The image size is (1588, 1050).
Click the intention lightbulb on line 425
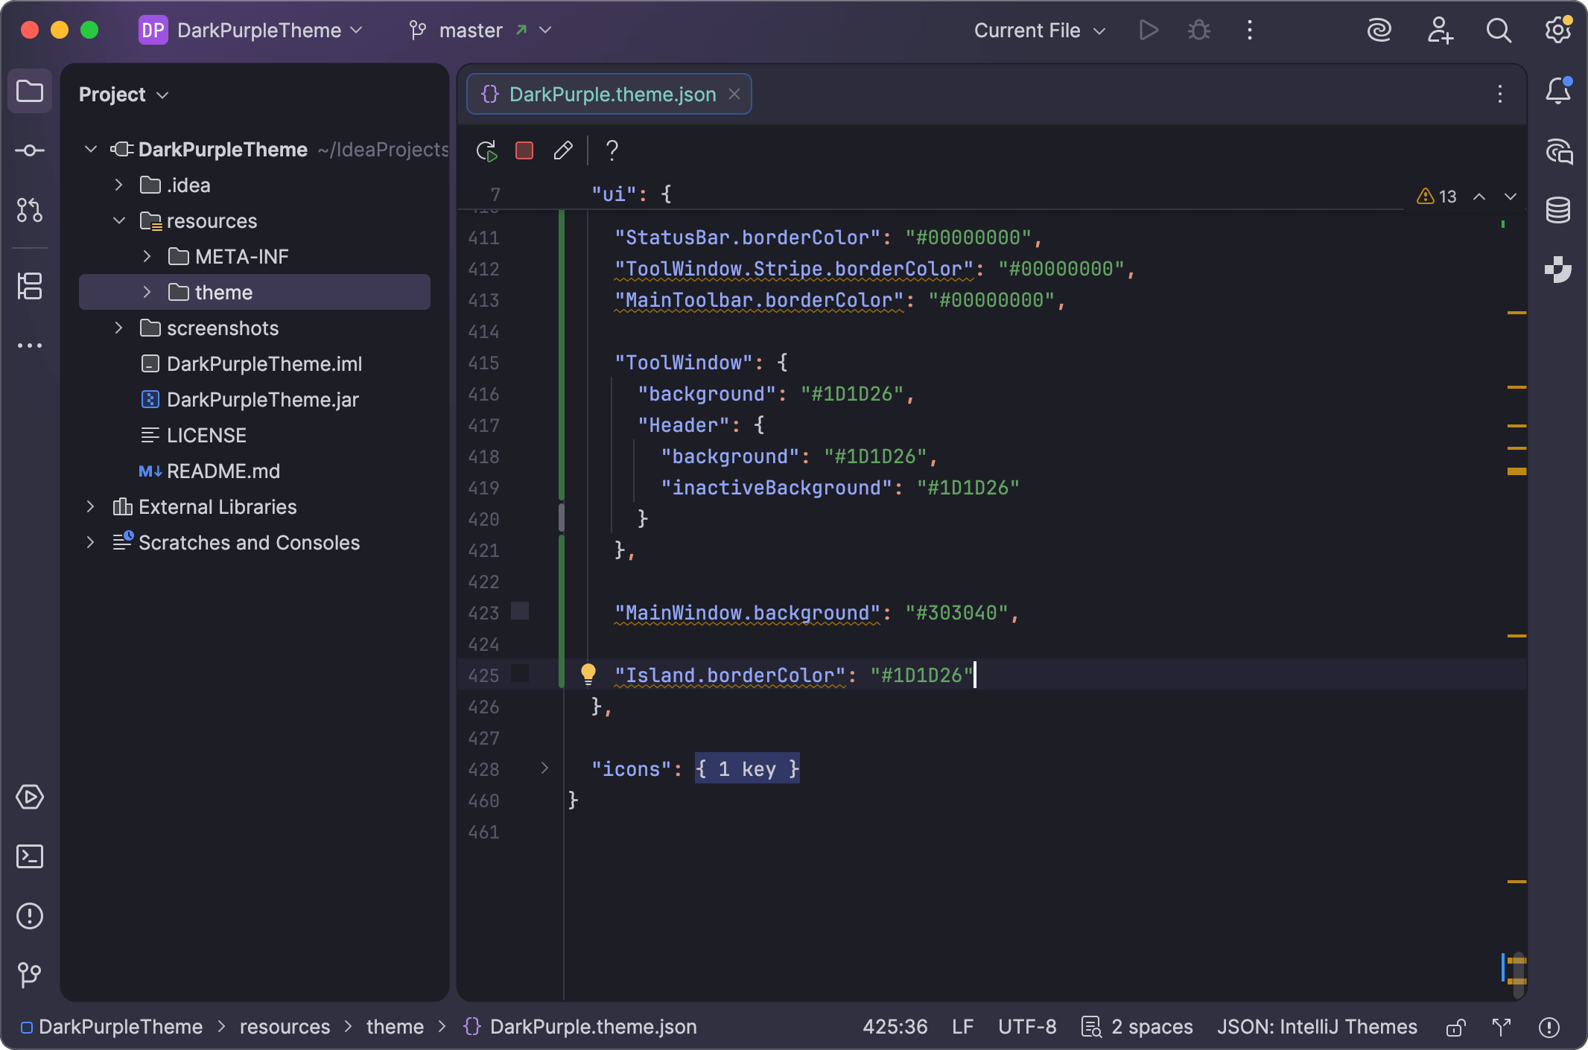click(x=589, y=674)
